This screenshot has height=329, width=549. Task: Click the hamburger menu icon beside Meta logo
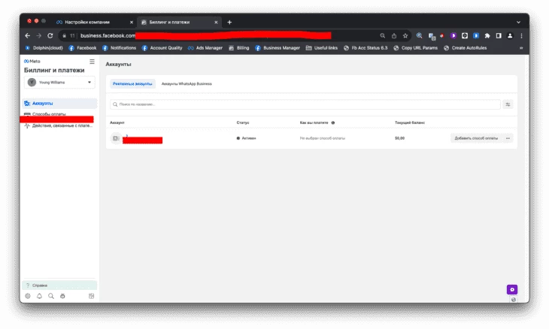pos(92,62)
